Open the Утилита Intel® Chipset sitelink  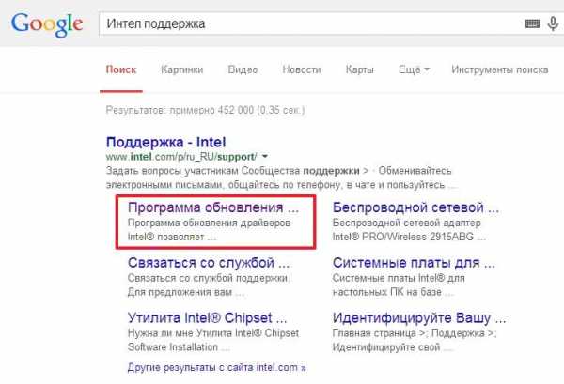207,318
